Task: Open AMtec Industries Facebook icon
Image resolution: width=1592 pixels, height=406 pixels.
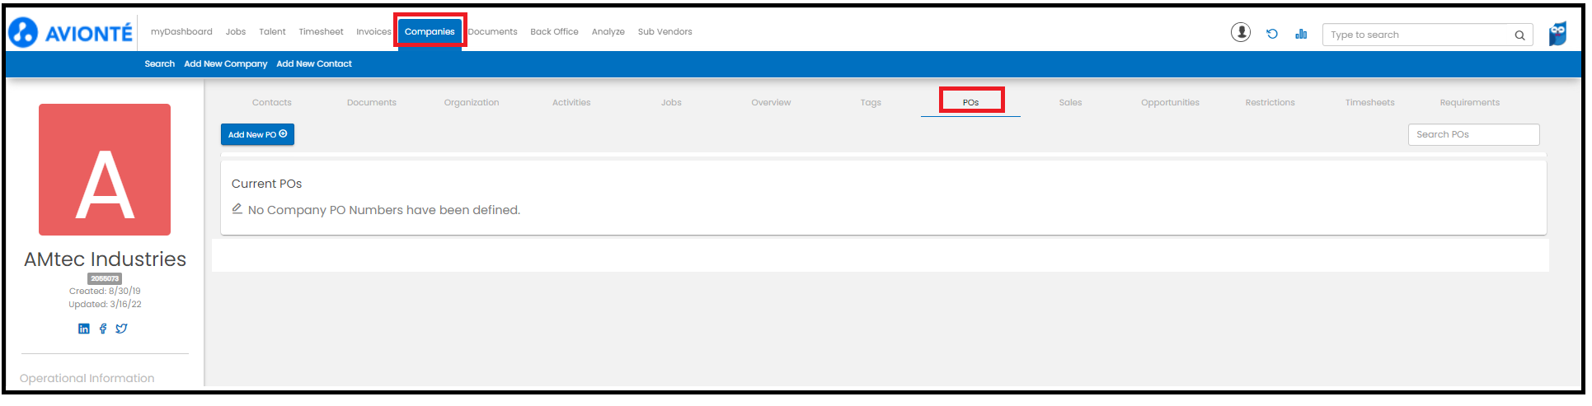Action: click(103, 329)
